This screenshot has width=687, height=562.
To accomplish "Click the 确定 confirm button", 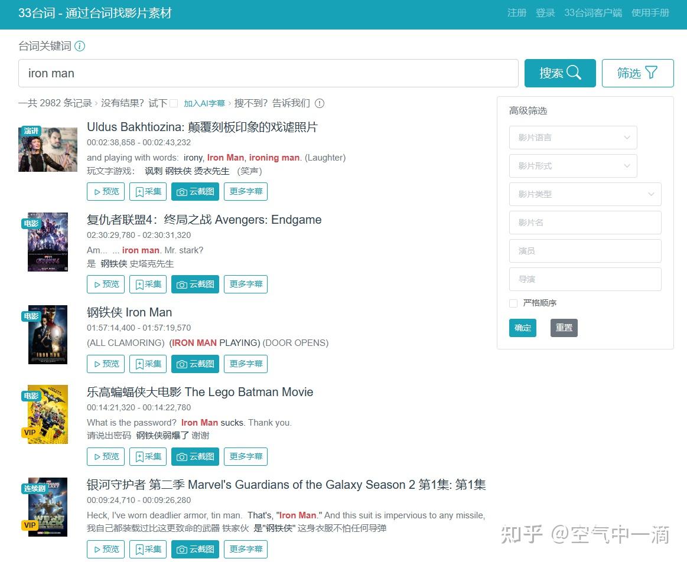I will coord(523,328).
